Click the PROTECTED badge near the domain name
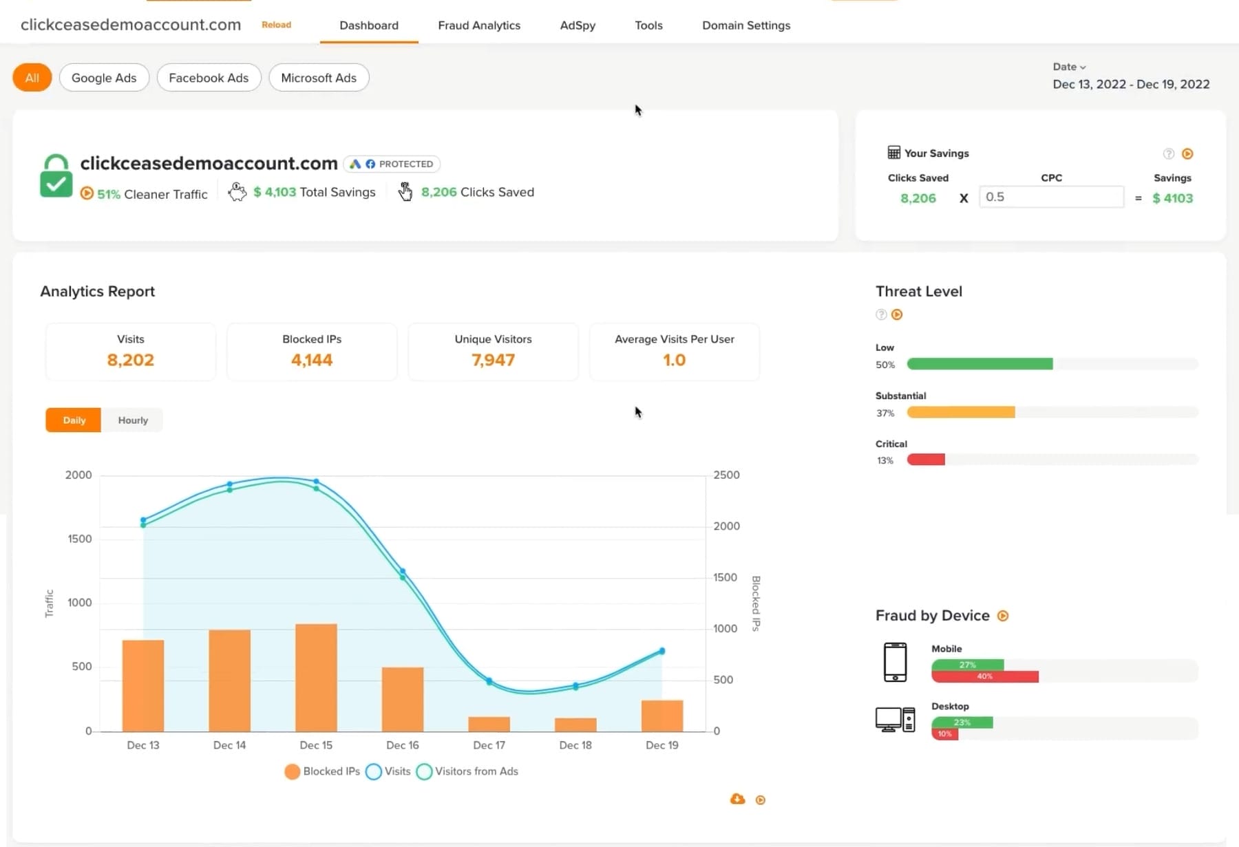1239x847 pixels. click(392, 164)
